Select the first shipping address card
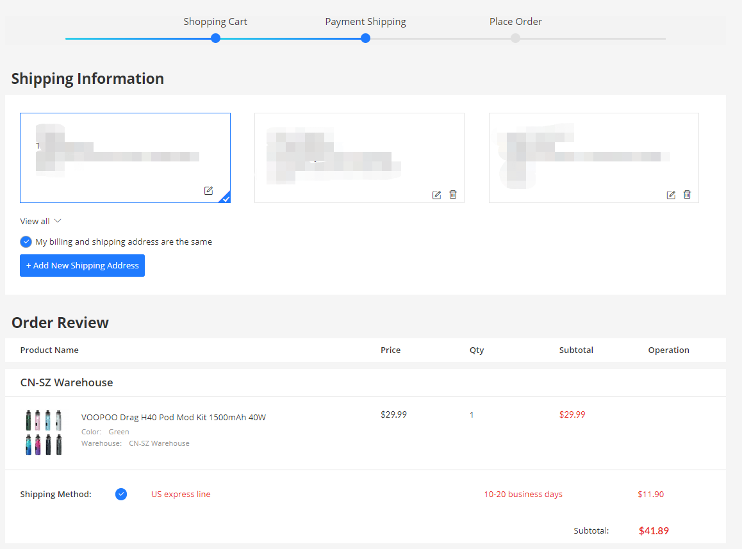Viewport: 742px width, 549px height. (125, 158)
